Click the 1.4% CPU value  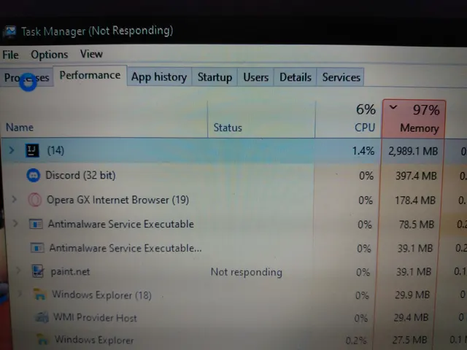click(x=363, y=151)
